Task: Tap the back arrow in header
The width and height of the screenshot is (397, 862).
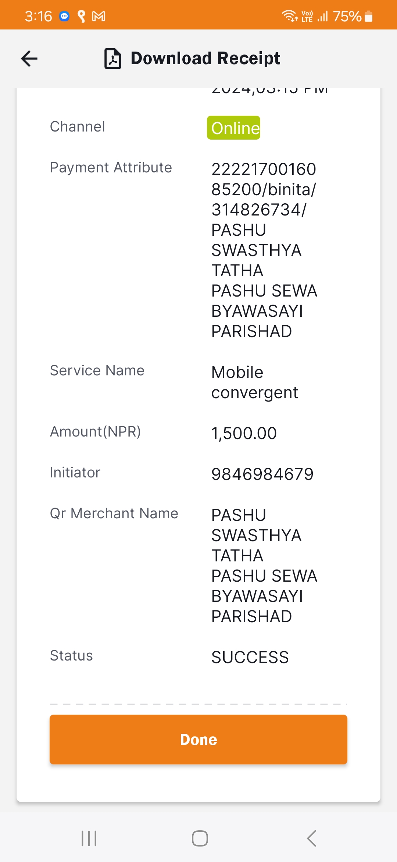Action: 29,59
